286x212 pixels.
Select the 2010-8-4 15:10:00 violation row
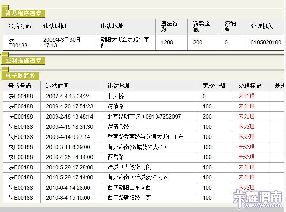tap(144, 198)
